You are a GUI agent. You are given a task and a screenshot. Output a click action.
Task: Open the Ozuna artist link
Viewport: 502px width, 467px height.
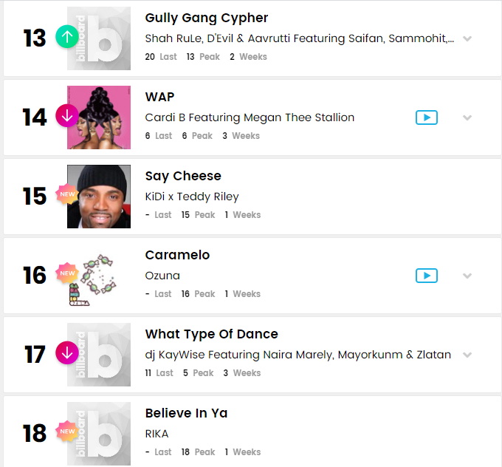pyautogui.click(x=162, y=276)
